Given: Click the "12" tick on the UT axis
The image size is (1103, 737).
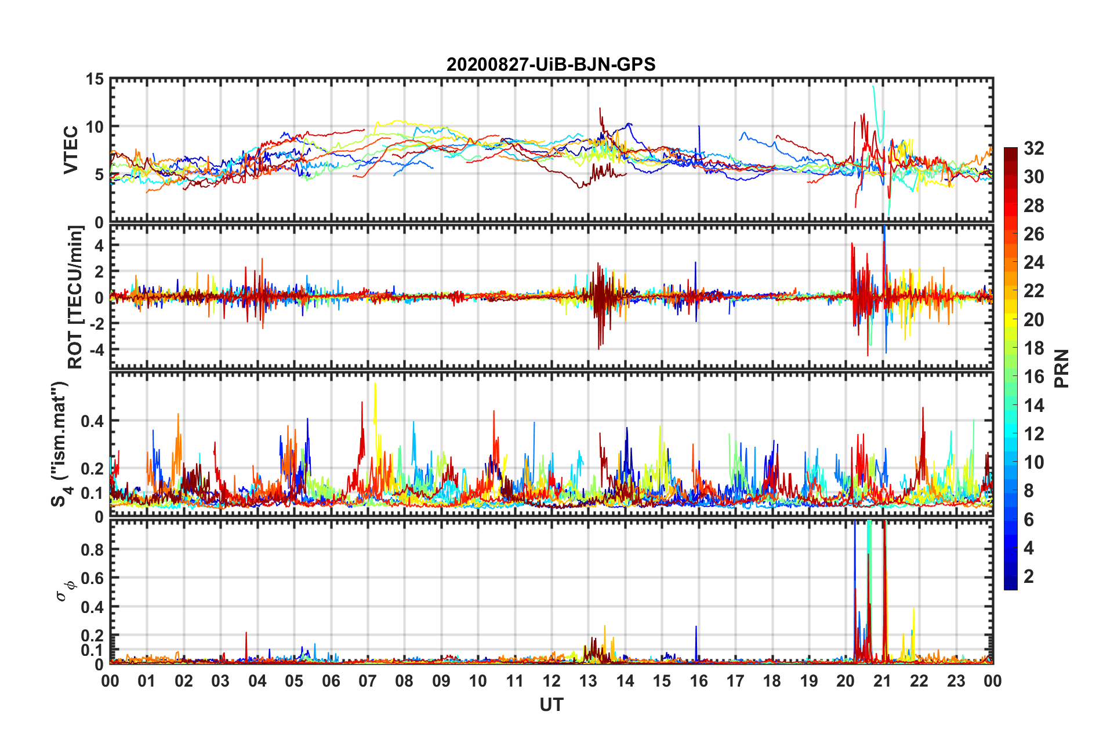Looking at the screenshot, I should click(551, 681).
